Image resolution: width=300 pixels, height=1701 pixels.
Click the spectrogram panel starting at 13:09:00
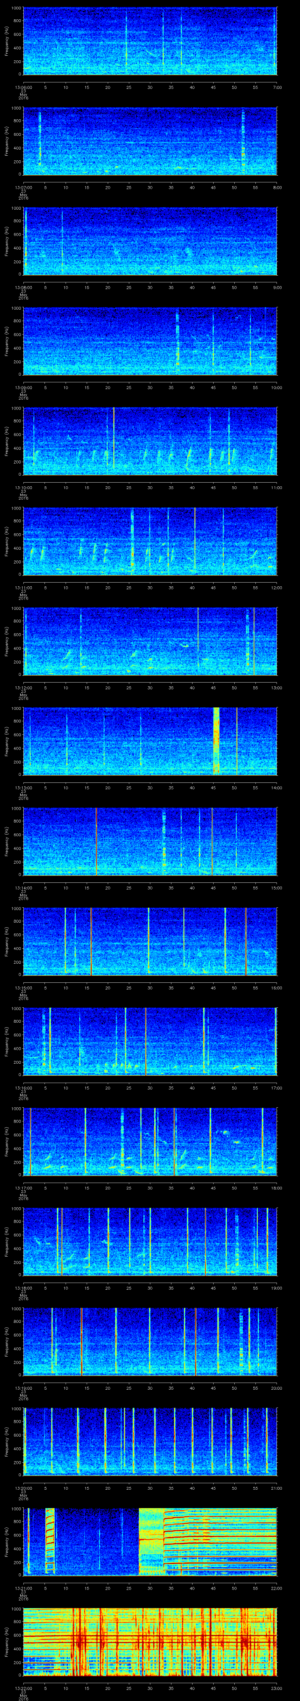point(150,341)
